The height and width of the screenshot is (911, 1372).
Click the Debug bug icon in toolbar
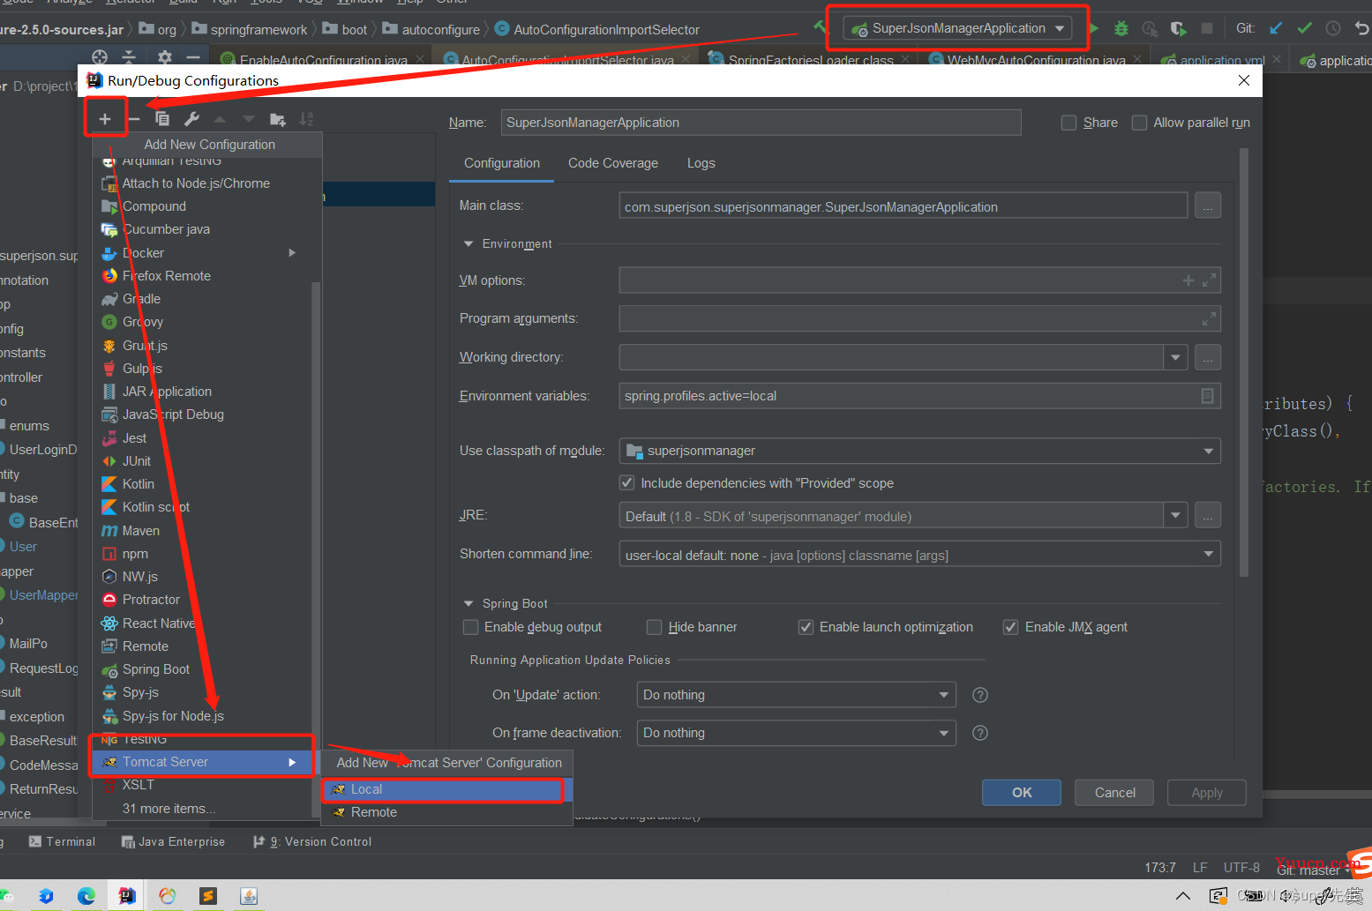(x=1121, y=28)
